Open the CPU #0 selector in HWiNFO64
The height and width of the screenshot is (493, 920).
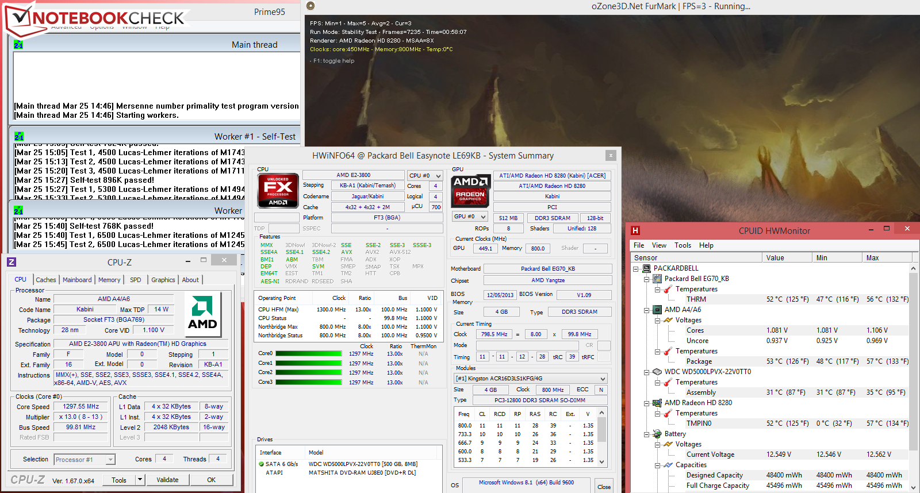pyautogui.click(x=425, y=175)
